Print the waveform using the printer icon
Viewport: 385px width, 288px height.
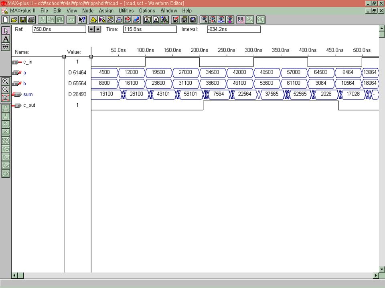point(31,20)
